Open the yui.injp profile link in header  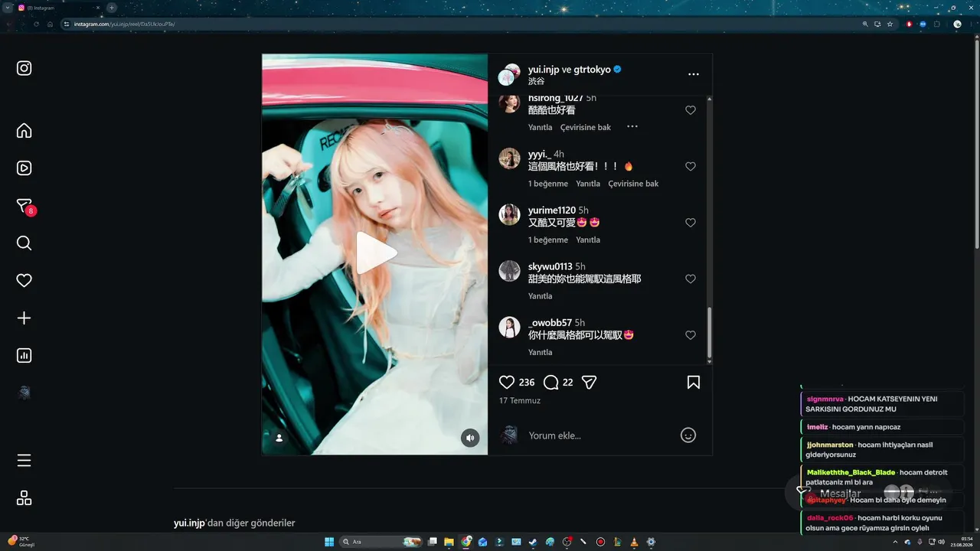click(x=544, y=69)
